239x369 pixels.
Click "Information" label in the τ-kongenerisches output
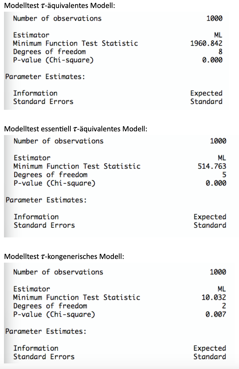coord(36,348)
